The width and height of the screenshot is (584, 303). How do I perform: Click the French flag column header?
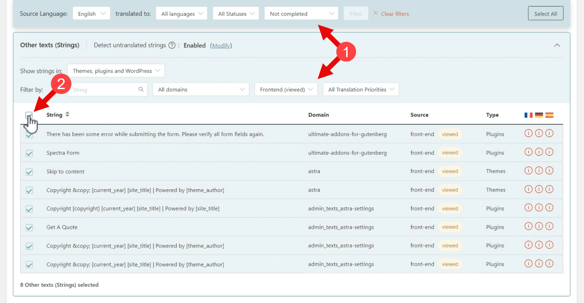[x=529, y=115]
